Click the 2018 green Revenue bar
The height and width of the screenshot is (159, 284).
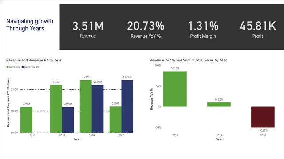pyautogui.click(x=56, y=109)
